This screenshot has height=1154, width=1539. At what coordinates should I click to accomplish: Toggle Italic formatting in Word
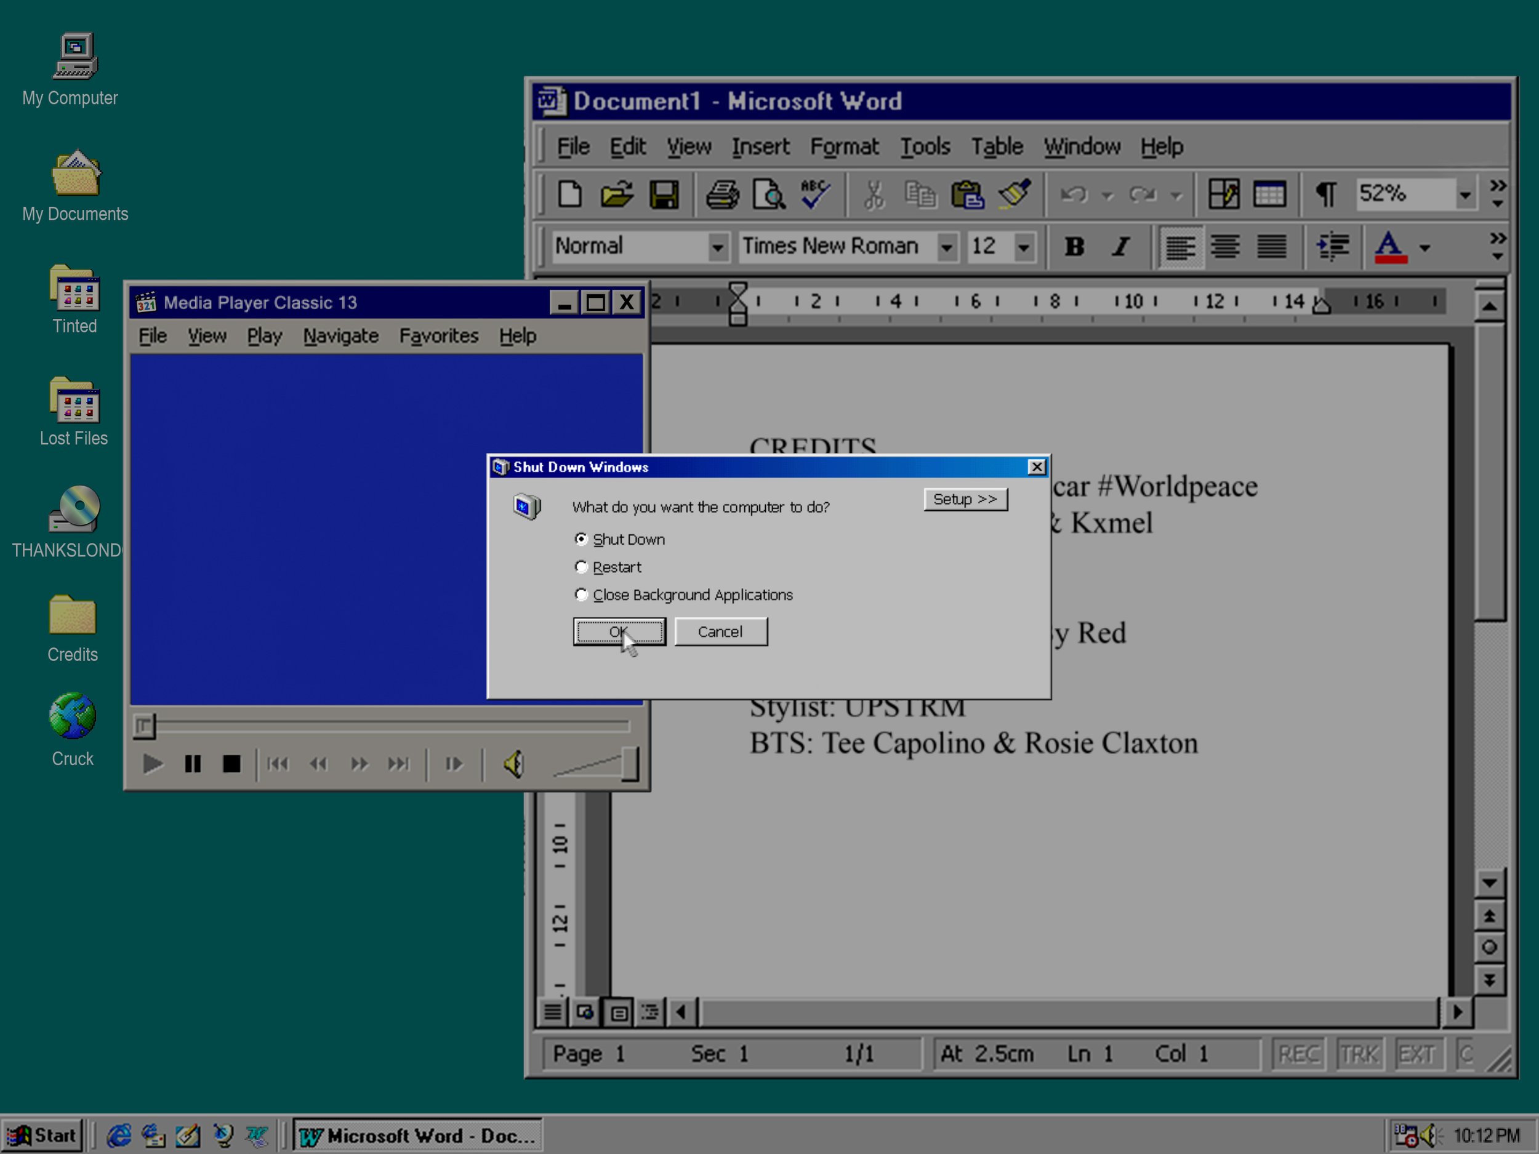1120,246
